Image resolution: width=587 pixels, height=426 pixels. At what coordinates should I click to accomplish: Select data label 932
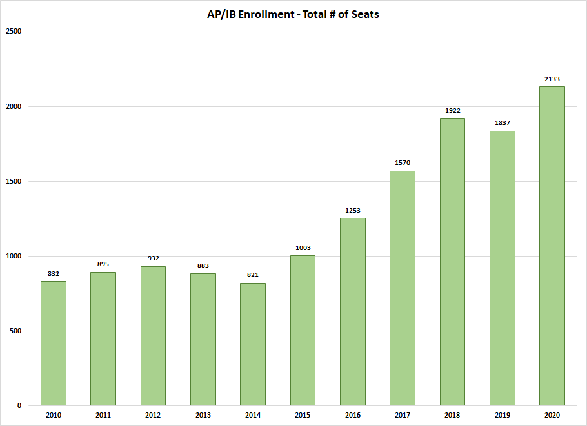tap(153, 258)
